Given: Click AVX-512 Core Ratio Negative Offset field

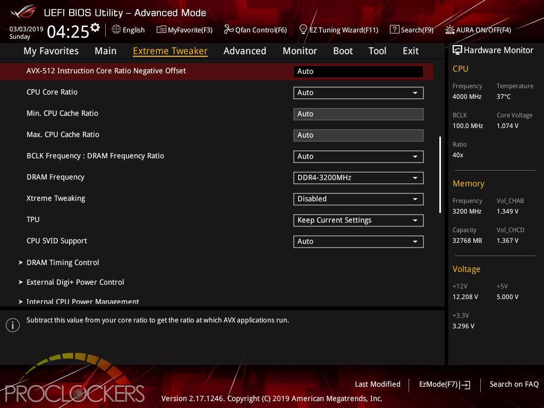Looking at the screenshot, I should click(x=359, y=72).
